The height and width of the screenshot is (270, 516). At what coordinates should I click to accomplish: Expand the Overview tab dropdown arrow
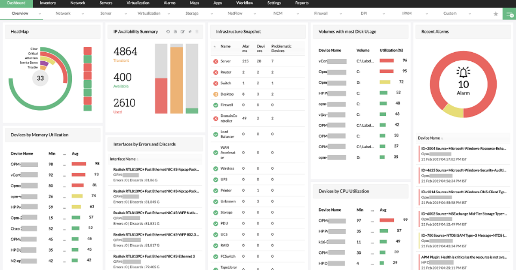tap(40, 14)
